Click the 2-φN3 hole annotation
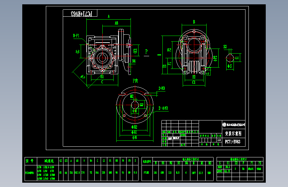 (x=163, y=108)
